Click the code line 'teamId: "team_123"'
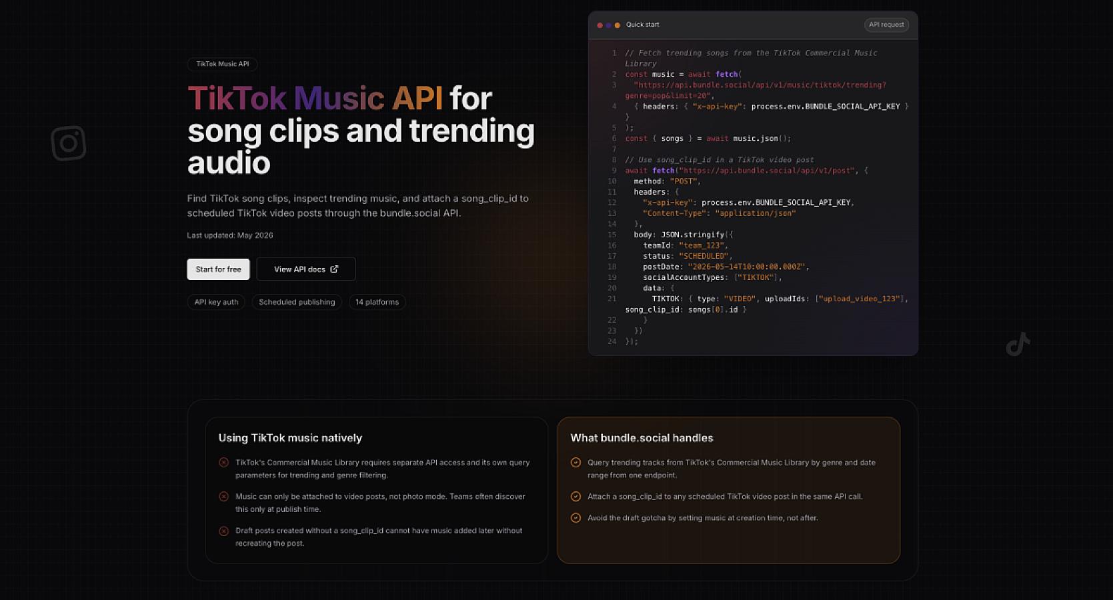This screenshot has width=1113, height=600. click(686, 245)
